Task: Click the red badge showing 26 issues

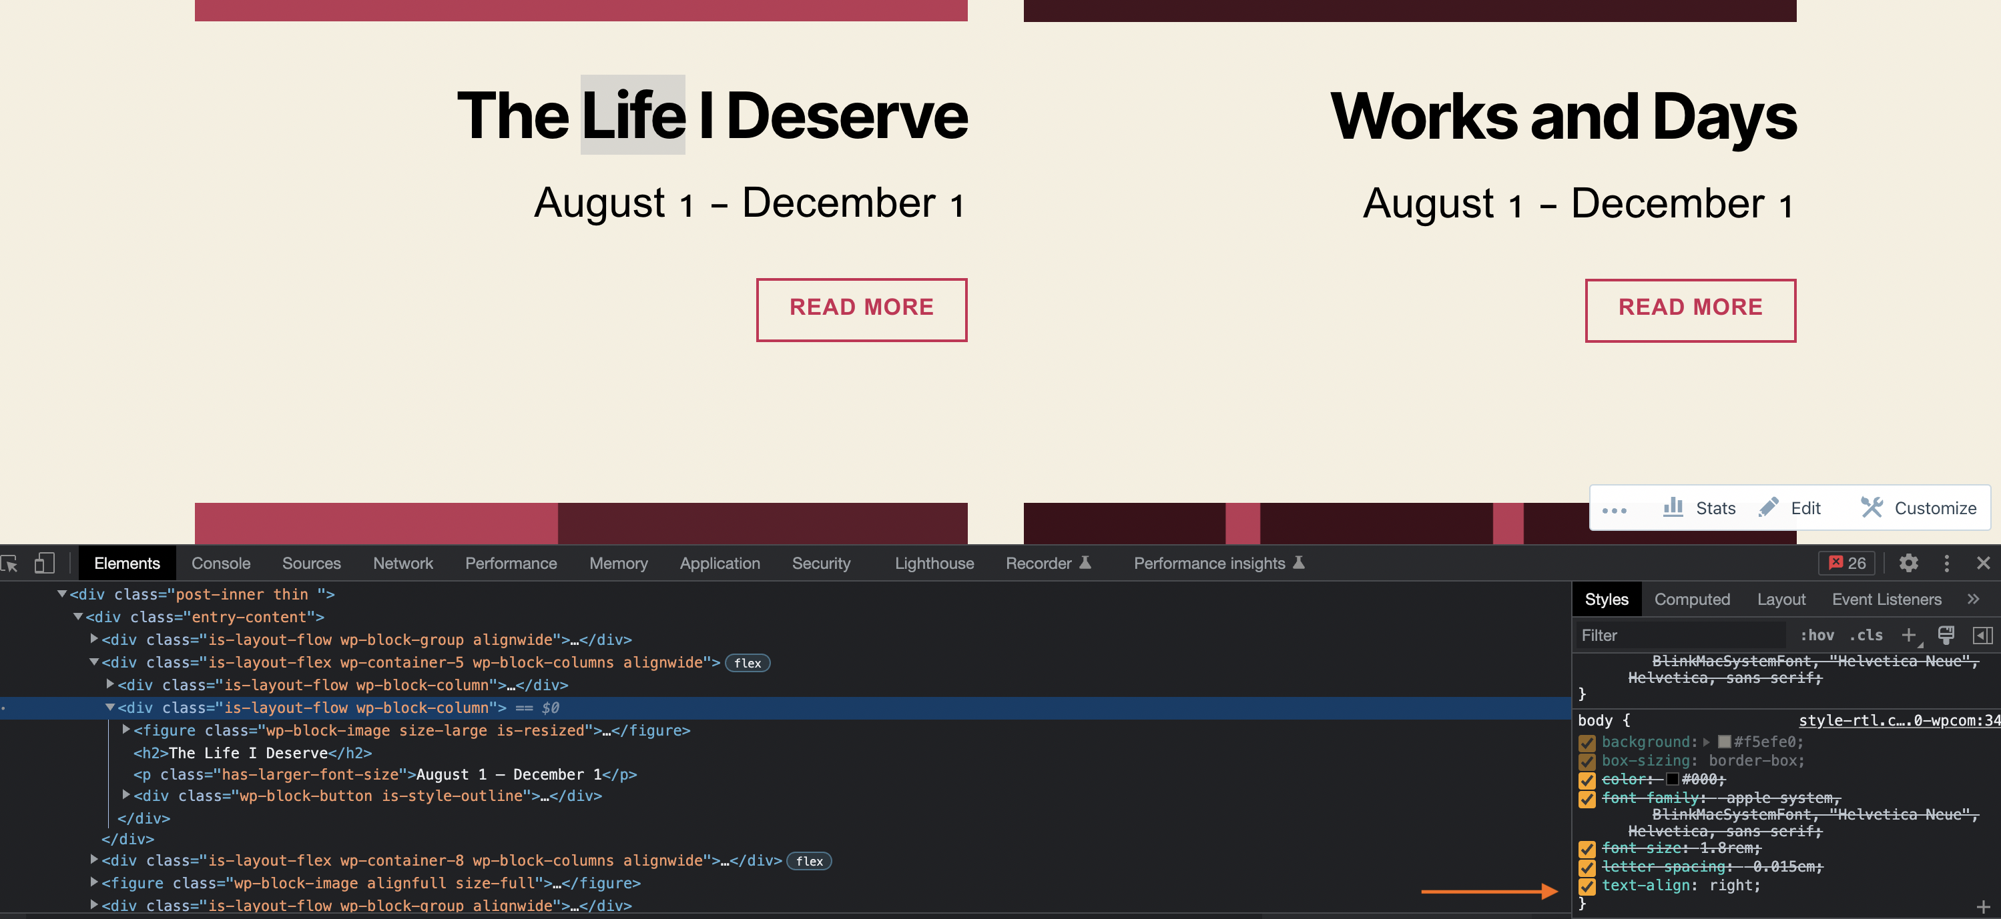Action: click(1846, 564)
